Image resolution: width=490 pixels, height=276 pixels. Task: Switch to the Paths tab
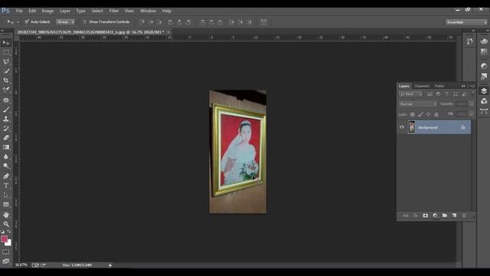coord(439,86)
